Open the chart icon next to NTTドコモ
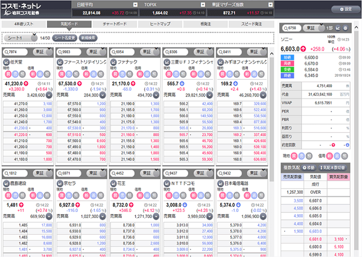The height and width of the screenshot is (257, 362). pyautogui.click(x=167, y=183)
